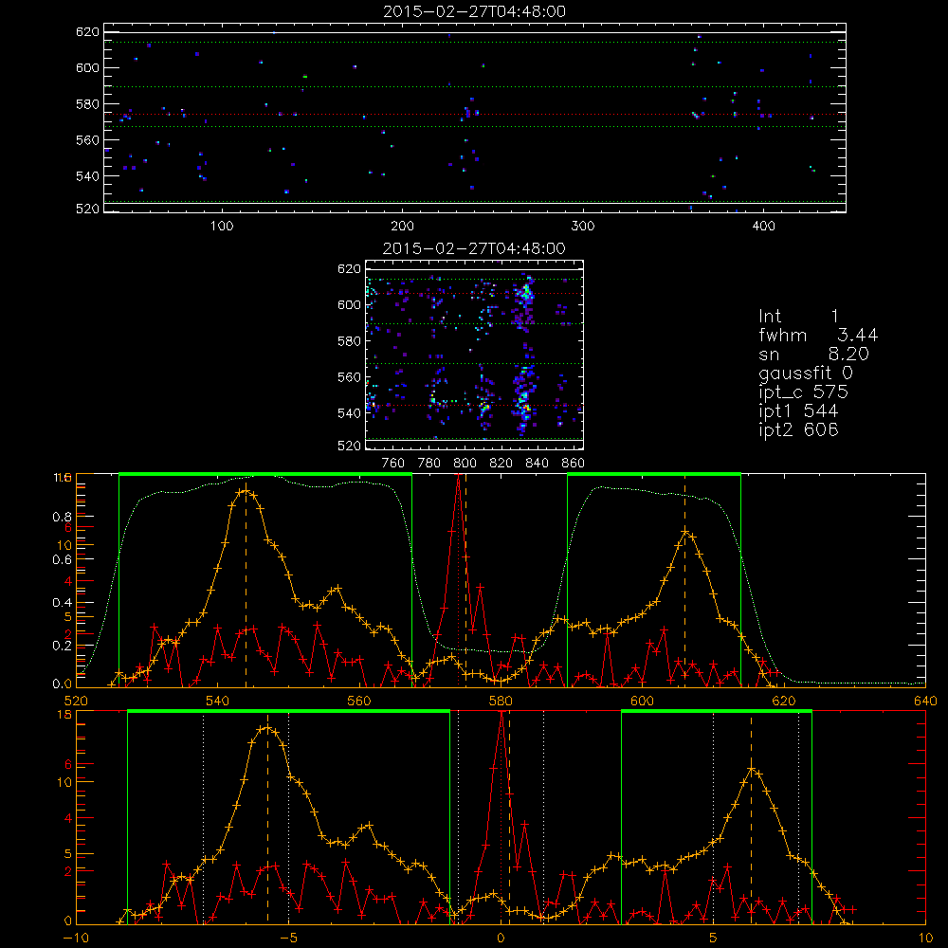948x948 pixels.
Task: Click y-axis label 620 in top plot
Action: point(87,32)
